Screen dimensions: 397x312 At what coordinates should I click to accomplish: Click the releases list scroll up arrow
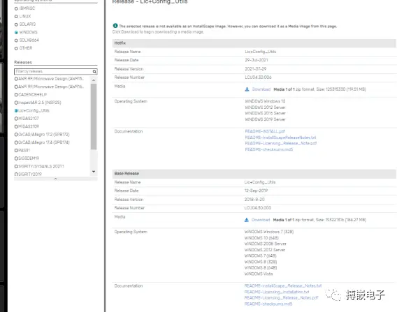(x=94, y=80)
